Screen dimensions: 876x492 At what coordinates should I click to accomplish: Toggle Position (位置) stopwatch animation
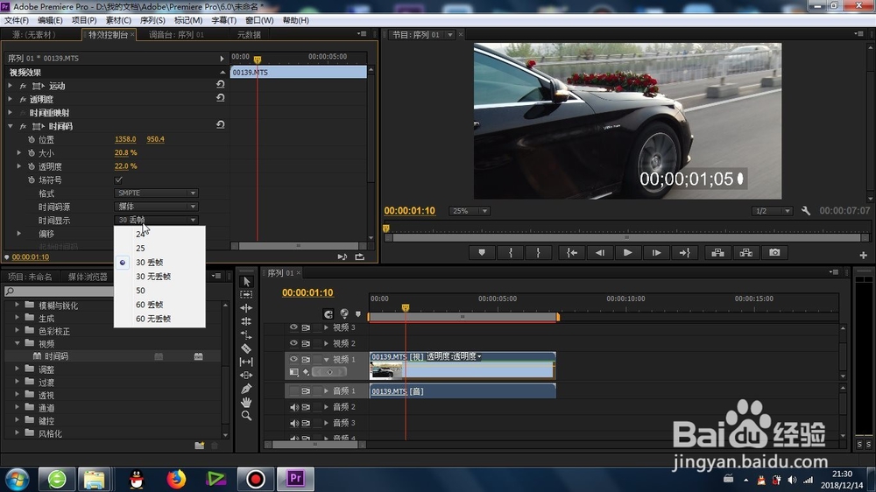(32, 139)
